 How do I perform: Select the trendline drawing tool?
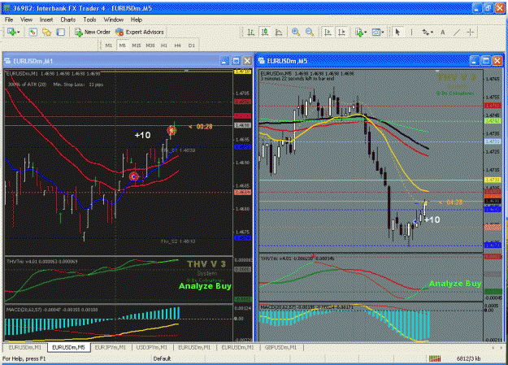click(457, 32)
